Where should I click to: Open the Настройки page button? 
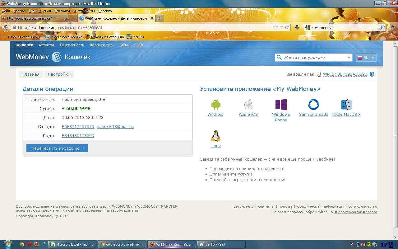point(59,74)
